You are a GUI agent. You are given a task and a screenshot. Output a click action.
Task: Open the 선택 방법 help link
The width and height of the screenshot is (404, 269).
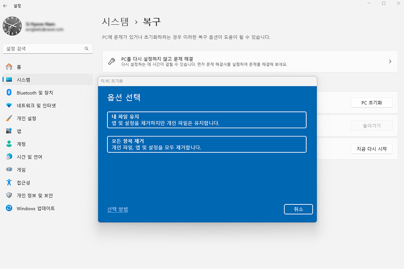118,209
